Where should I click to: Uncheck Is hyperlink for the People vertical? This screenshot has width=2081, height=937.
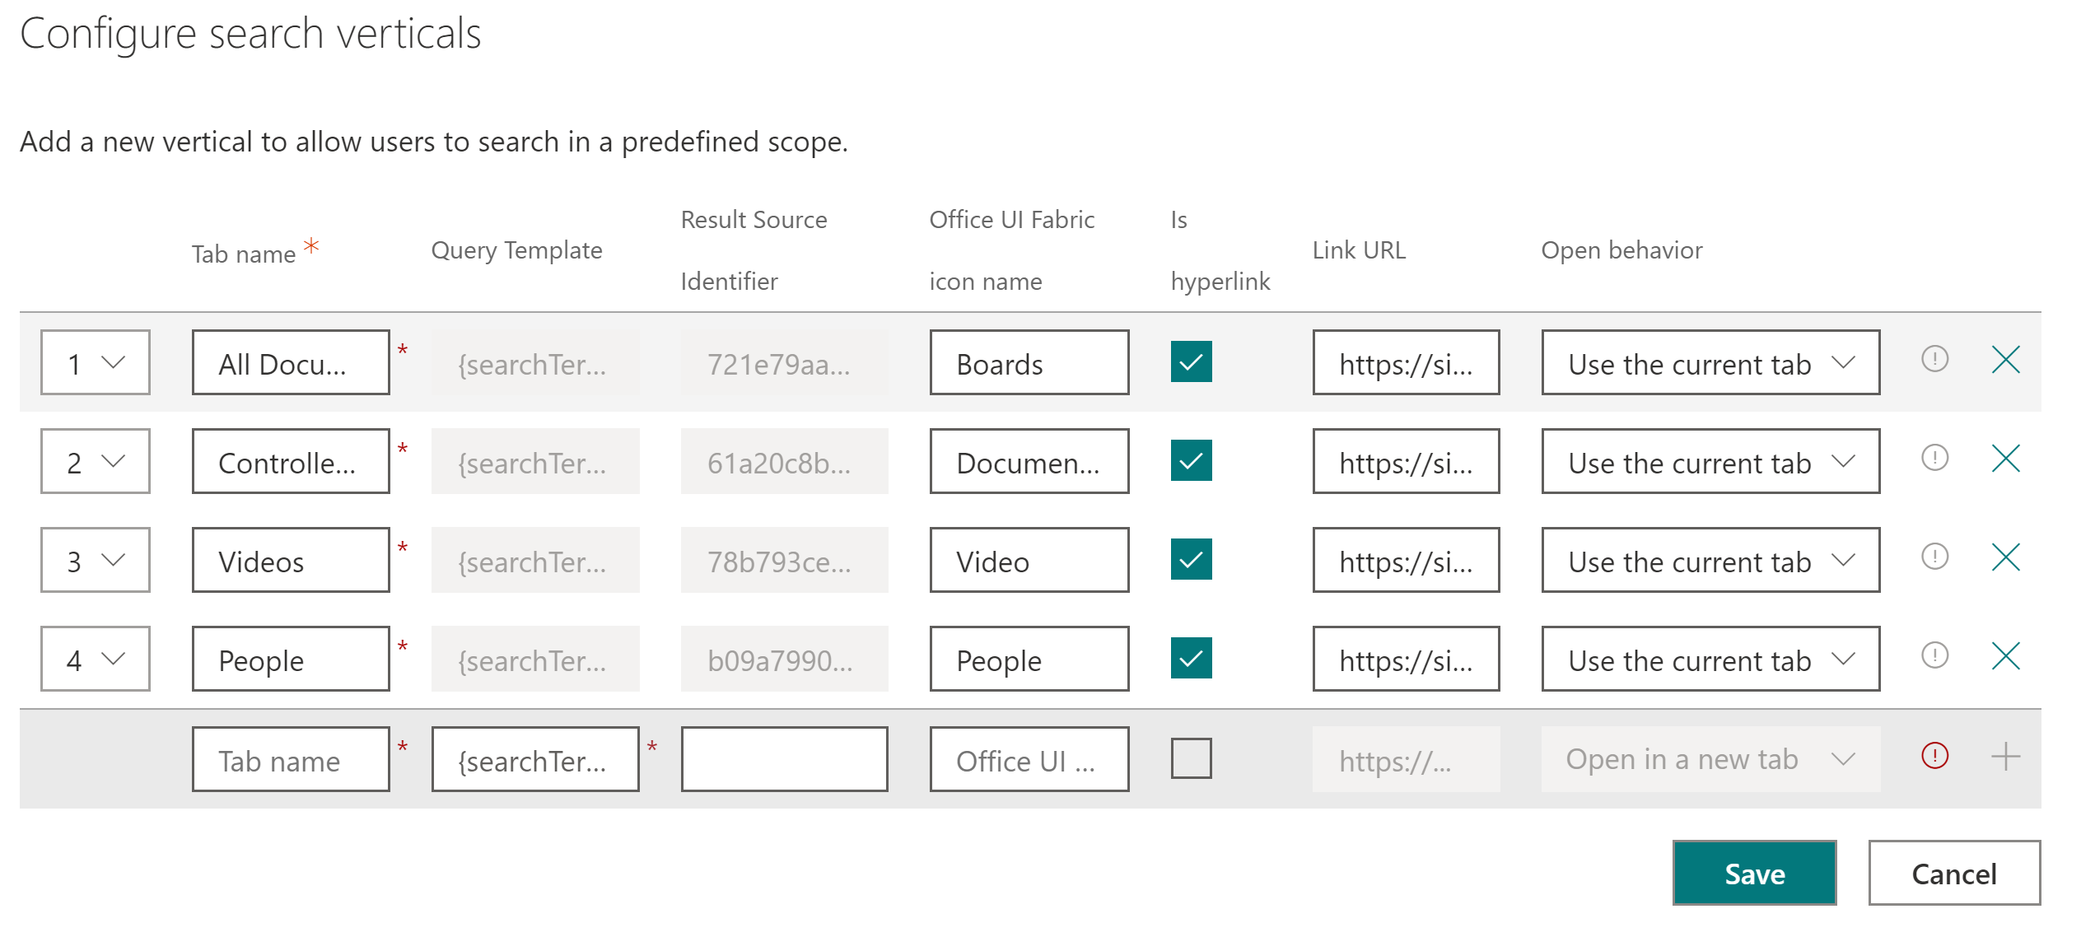[x=1191, y=657]
